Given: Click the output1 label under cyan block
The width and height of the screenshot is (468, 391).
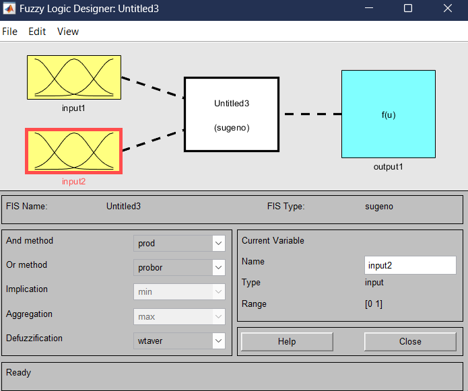Looking at the screenshot, I should tap(389, 166).
